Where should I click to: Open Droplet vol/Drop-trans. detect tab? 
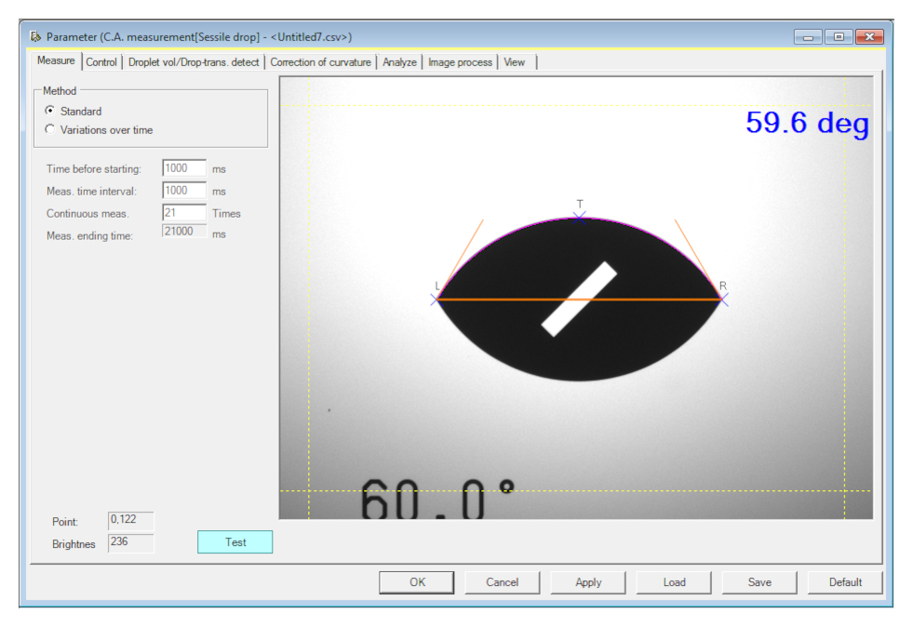tap(194, 62)
